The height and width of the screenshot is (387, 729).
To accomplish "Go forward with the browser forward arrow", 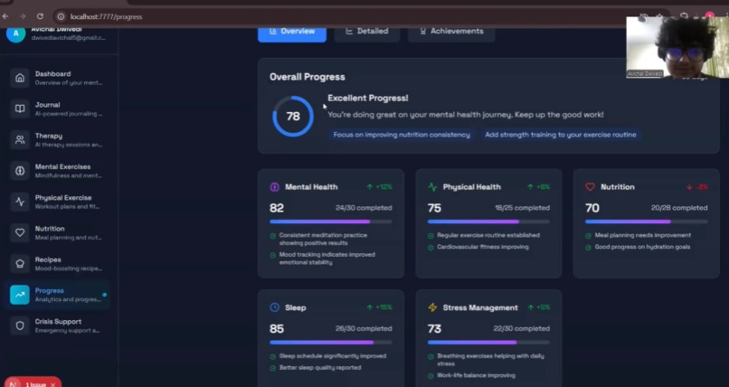I will [23, 16].
